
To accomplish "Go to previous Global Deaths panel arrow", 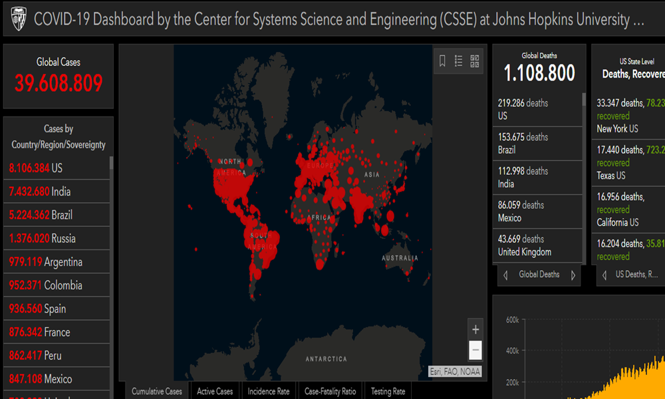I will pyautogui.click(x=505, y=275).
